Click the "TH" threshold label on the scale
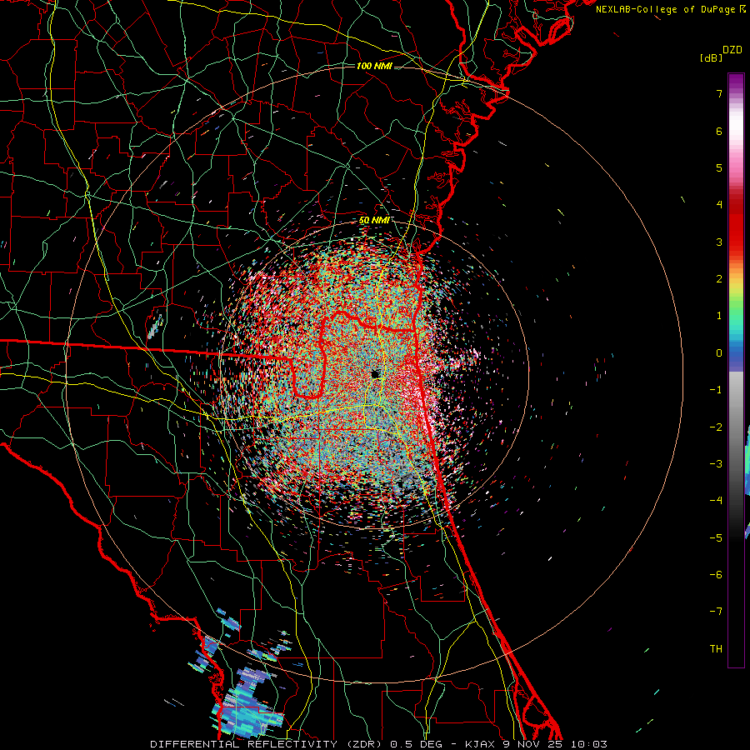The image size is (750, 750). pos(716,649)
